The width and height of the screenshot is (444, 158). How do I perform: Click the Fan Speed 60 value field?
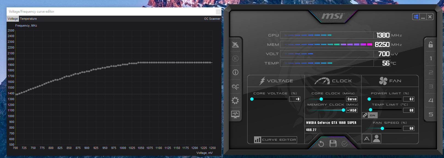409,128
